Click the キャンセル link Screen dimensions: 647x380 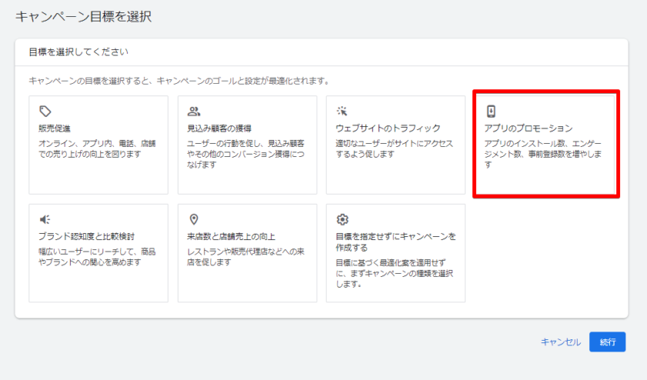click(560, 342)
